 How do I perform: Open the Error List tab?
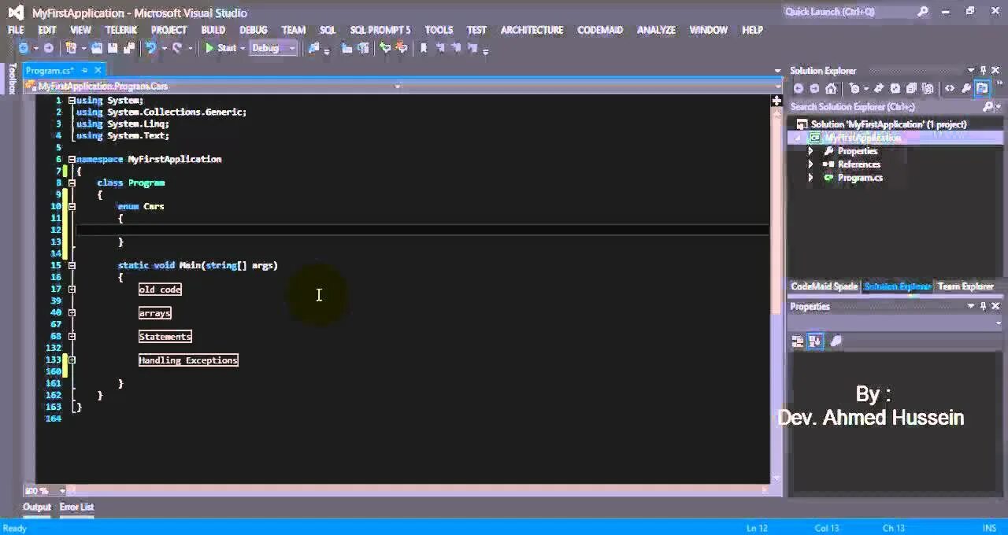(x=76, y=507)
